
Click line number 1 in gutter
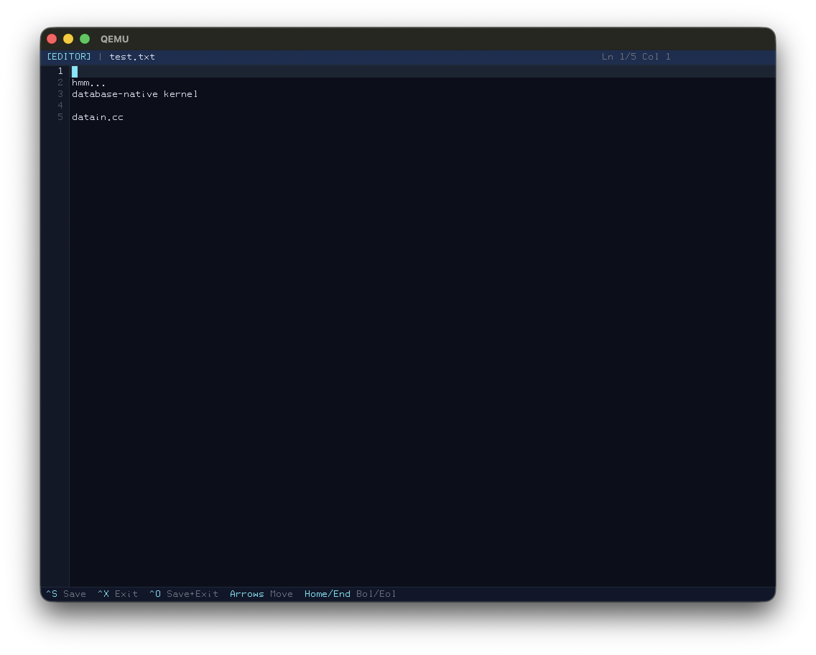(60, 71)
